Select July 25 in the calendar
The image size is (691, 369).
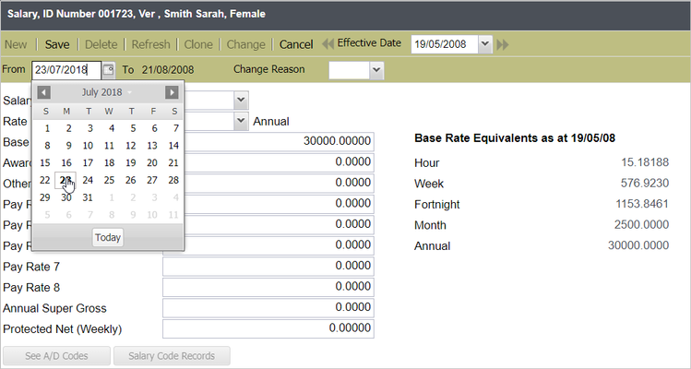(109, 180)
